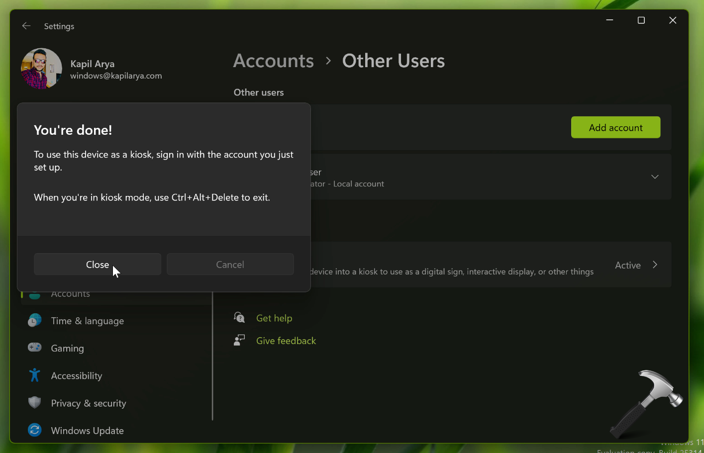
Task: Open Gaming settings page
Action: pyautogui.click(x=68, y=349)
